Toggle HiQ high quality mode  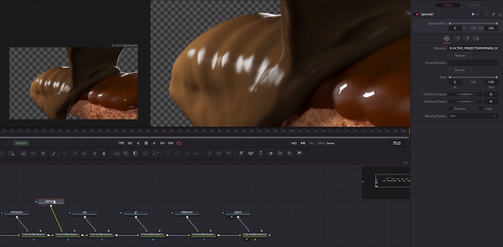pos(294,143)
